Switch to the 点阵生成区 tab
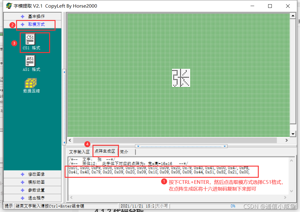The image size is (300, 212). (x=105, y=151)
